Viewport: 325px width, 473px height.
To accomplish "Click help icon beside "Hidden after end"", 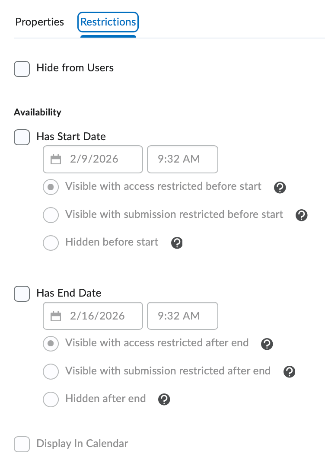I will [x=164, y=399].
